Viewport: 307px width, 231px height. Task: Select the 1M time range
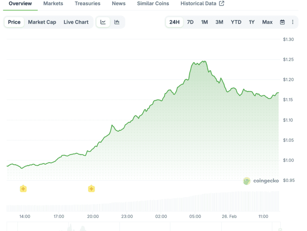[x=204, y=22]
